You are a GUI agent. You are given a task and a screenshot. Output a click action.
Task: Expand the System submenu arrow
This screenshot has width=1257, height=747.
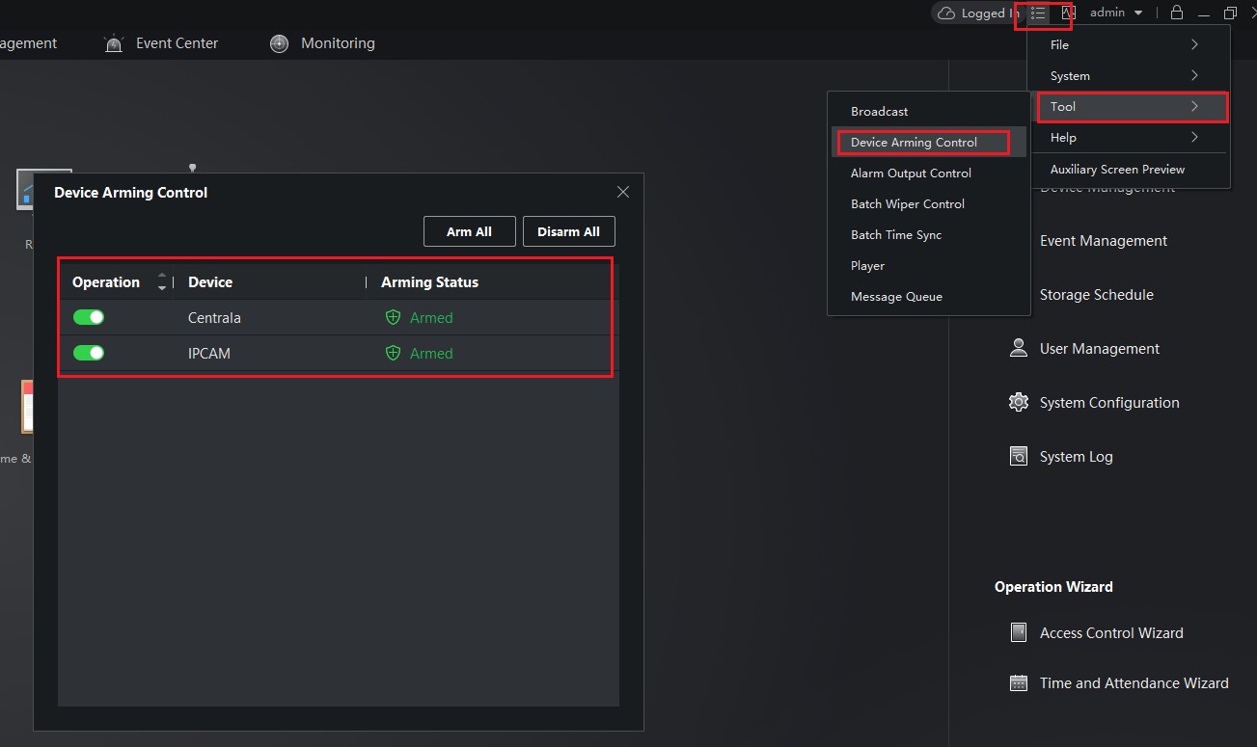pyautogui.click(x=1194, y=75)
